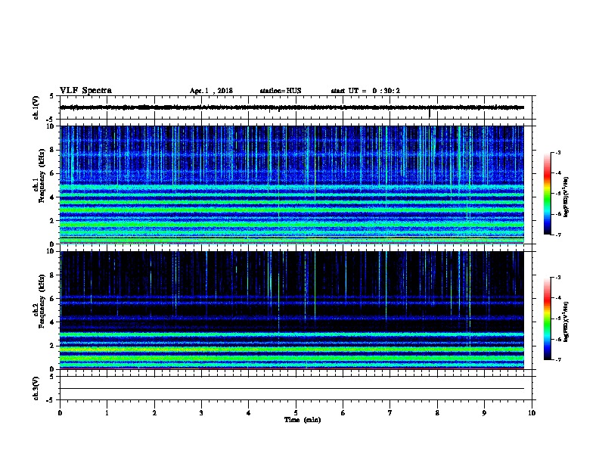Click the downward spike in ch.1 waveform
Image resolution: width=599 pixels, height=463 pixels.
point(430,113)
